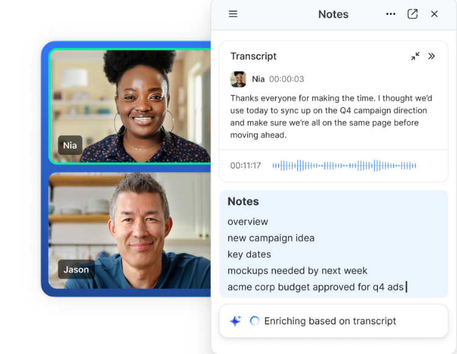Click Nia's avatar in the transcript
This screenshot has height=354, width=457.
pos(238,79)
